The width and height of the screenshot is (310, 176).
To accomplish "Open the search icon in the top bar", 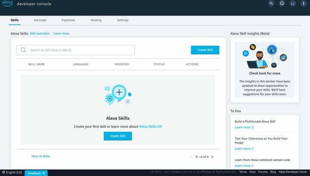I will click(271, 3).
